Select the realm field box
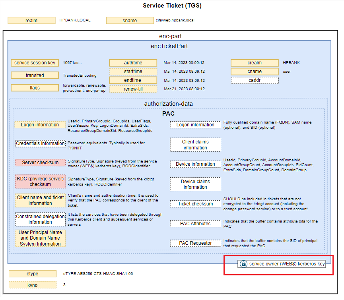Viewport: 344px width, 300px height. [31, 20]
